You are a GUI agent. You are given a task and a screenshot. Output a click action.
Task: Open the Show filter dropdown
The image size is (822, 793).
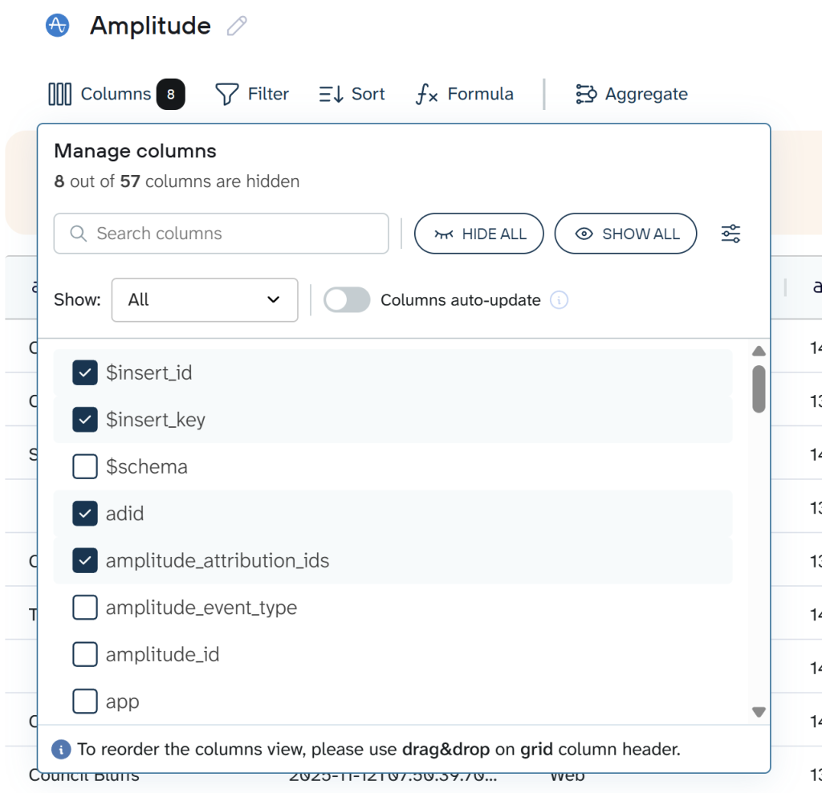tap(204, 299)
